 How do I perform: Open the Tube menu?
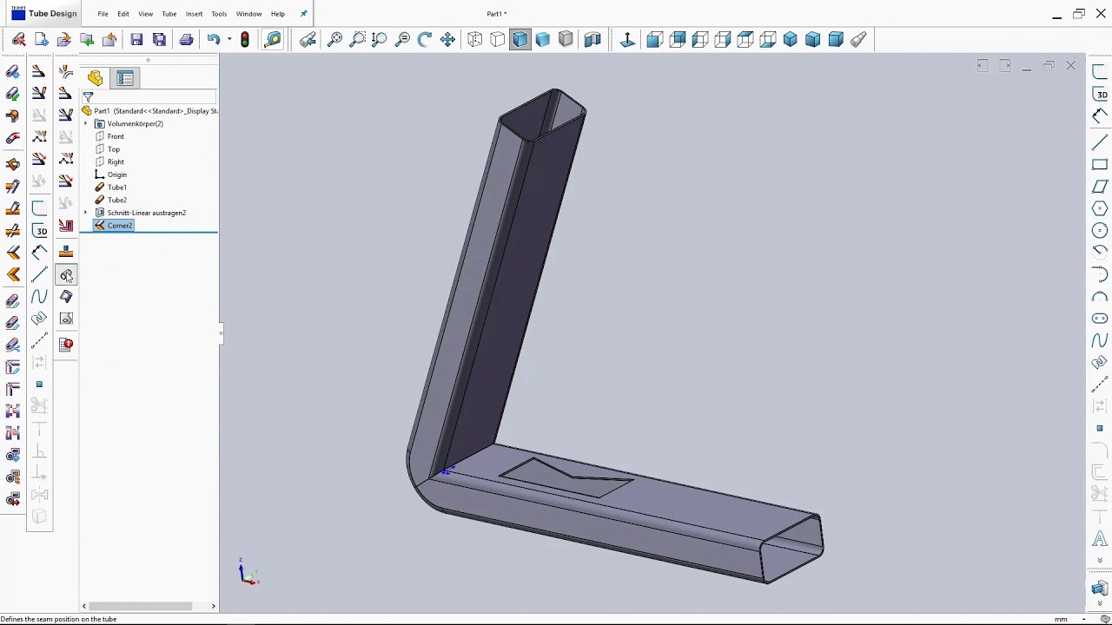[x=169, y=13]
